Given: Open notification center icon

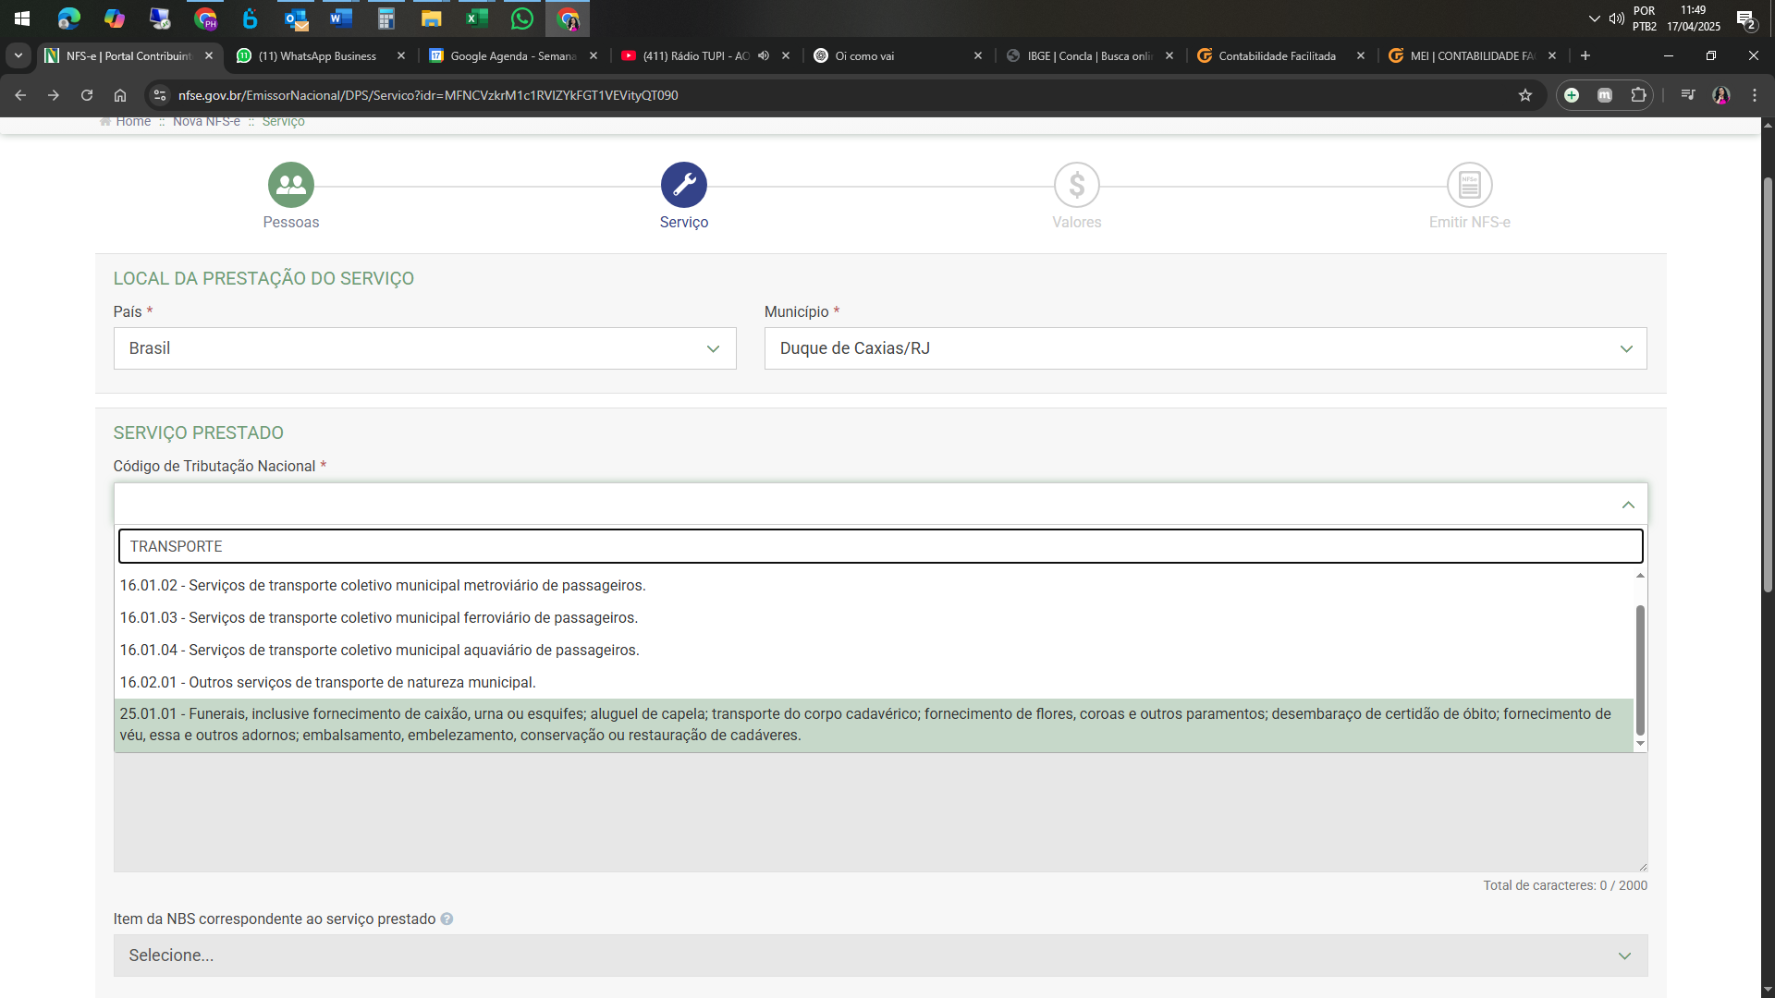Looking at the screenshot, I should coord(1745,18).
